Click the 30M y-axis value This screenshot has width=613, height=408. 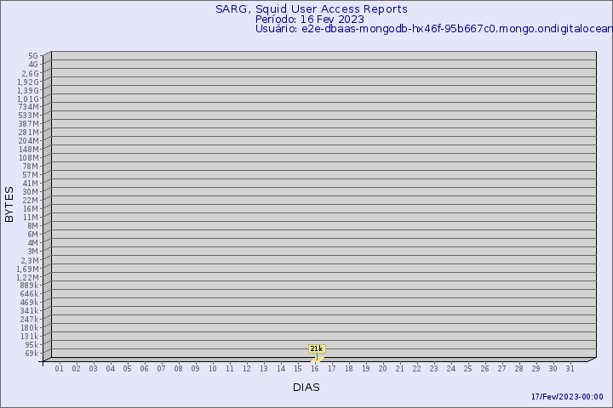tap(30, 192)
